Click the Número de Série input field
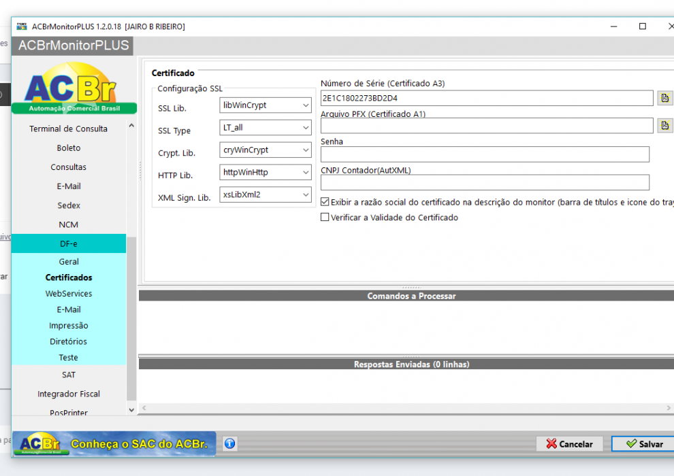 (x=487, y=98)
